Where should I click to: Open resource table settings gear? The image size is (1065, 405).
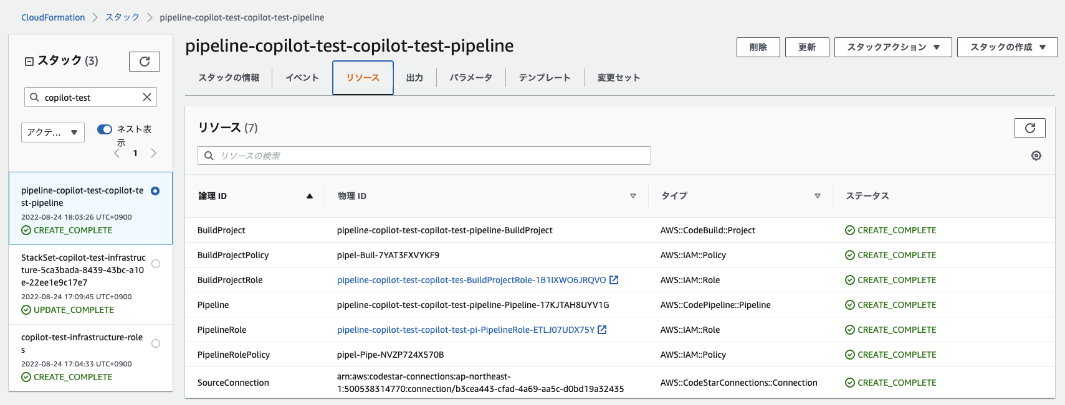pyautogui.click(x=1036, y=156)
